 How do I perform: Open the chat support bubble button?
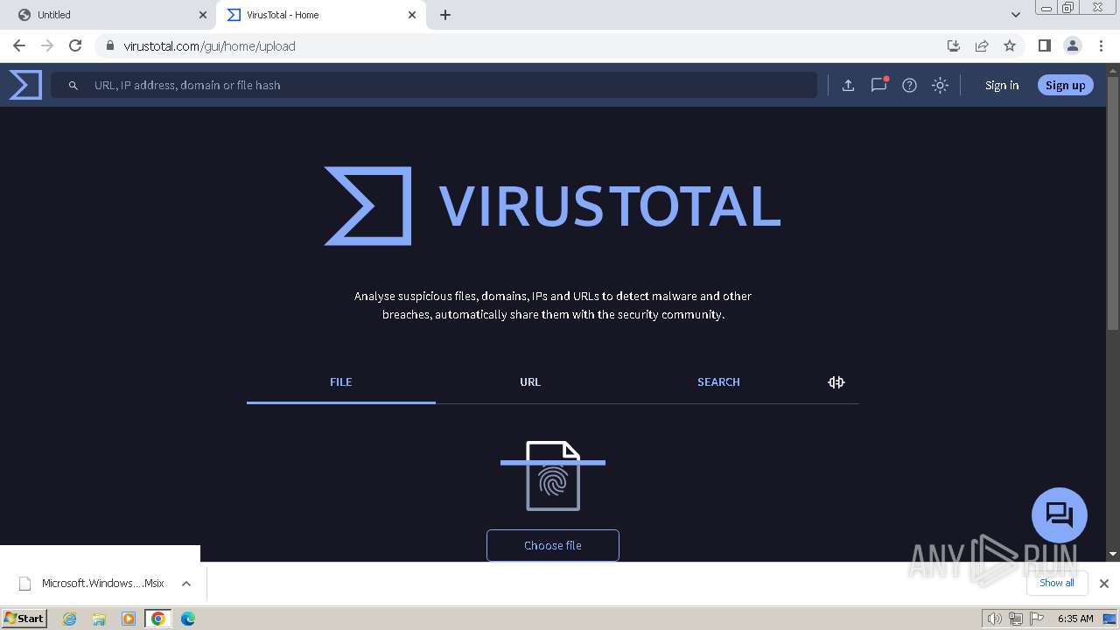coord(1060,514)
